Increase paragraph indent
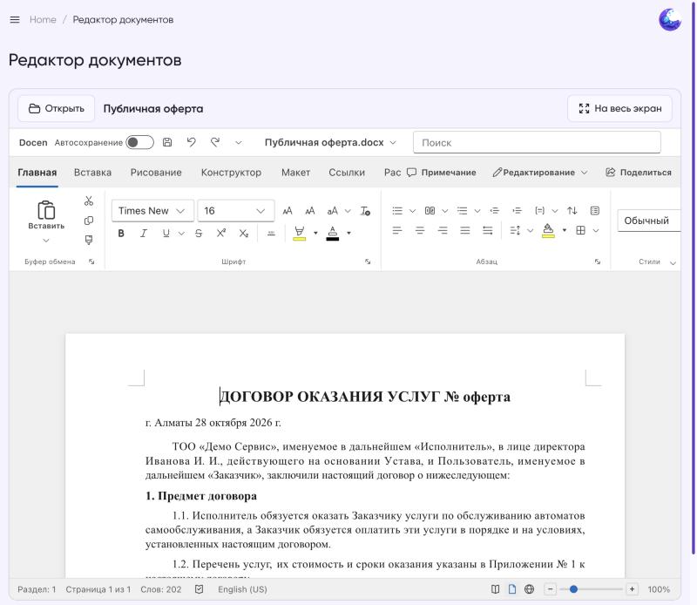This screenshot has height=605, width=697. [x=517, y=211]
